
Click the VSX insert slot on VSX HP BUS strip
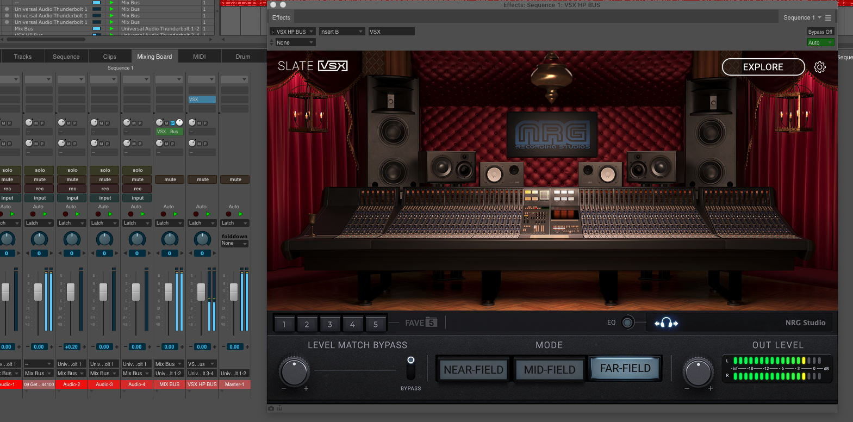coord(202,100)
